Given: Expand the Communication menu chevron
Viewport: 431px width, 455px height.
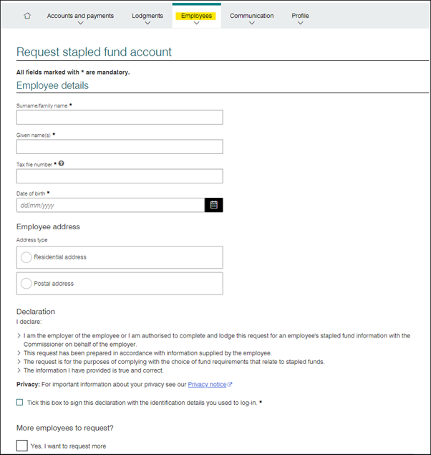Looking at the screenshot, I should pyautogui.click(x=252, y=23).
